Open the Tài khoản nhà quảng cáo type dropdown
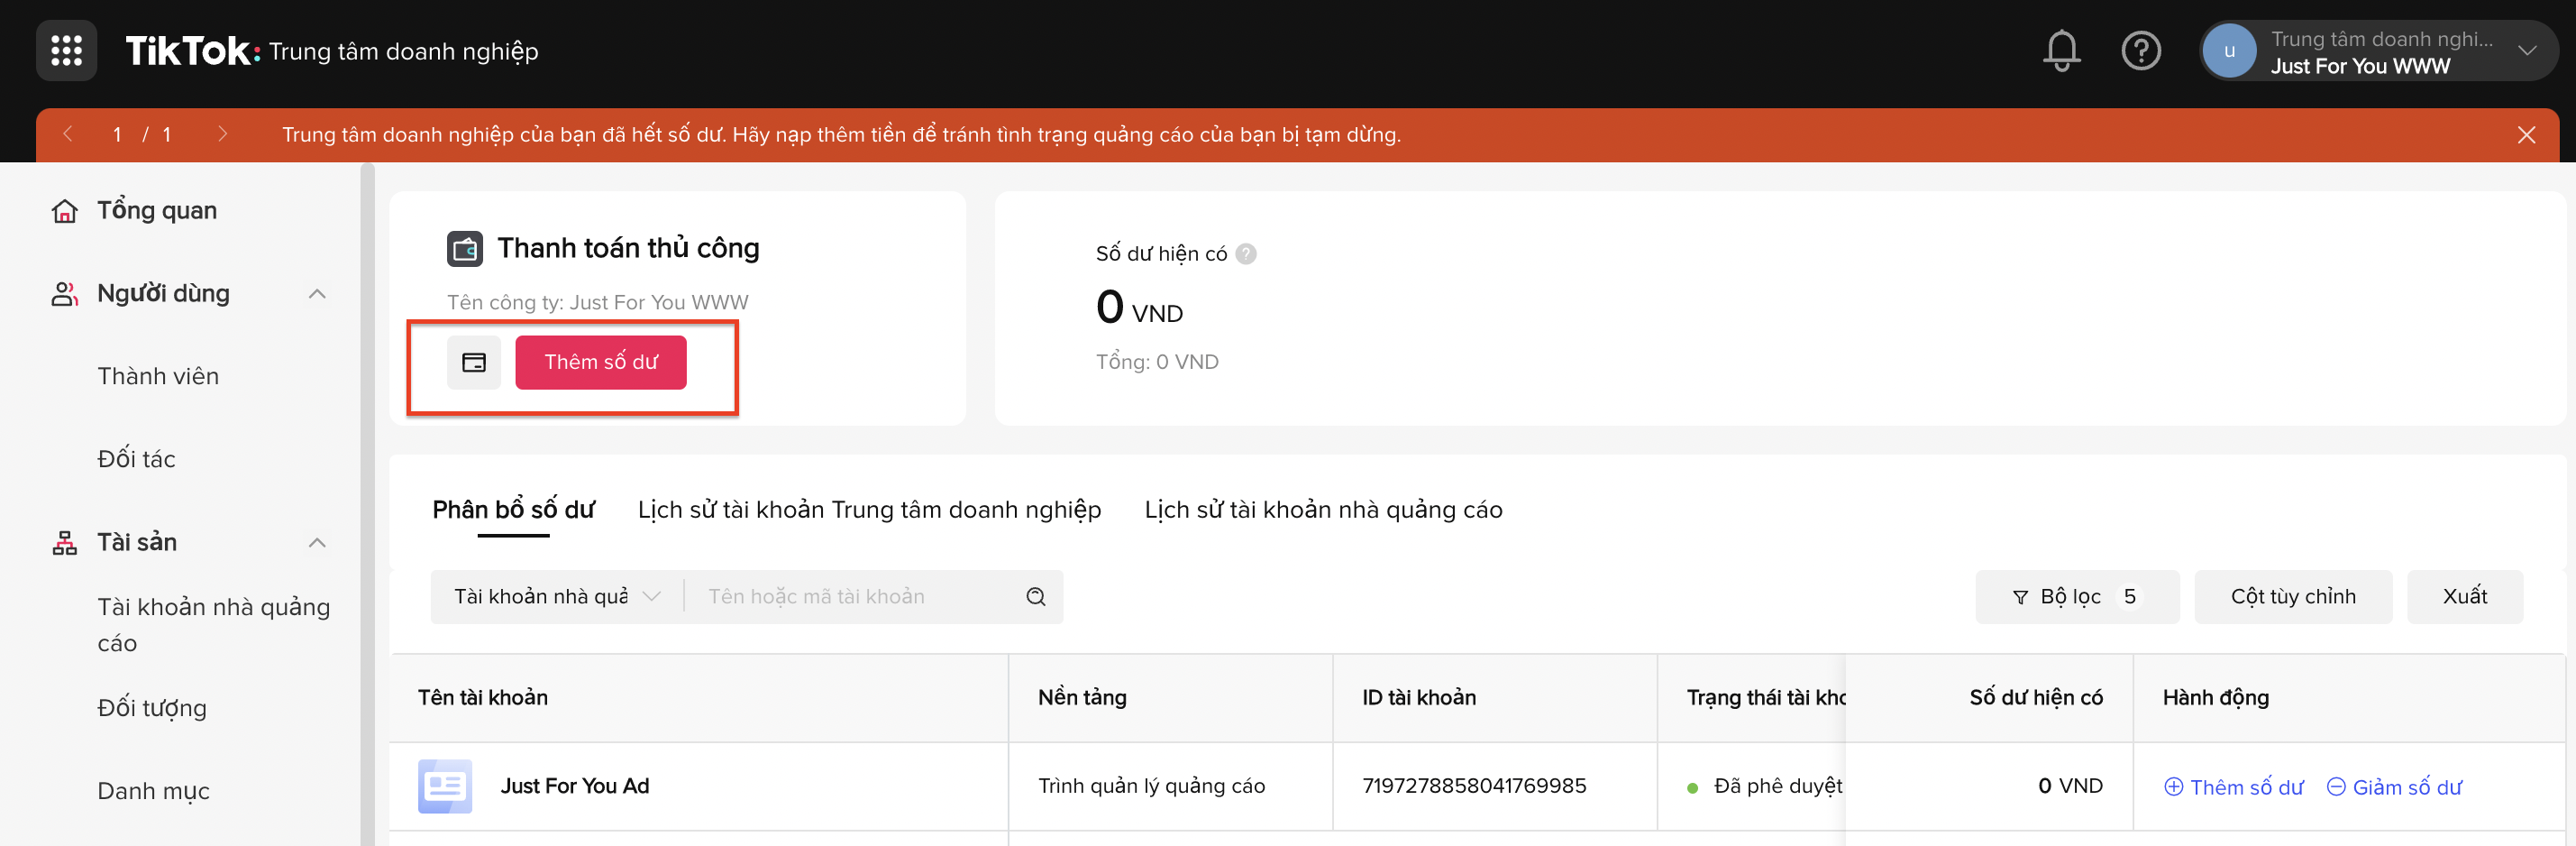This screenshot has height=846, width=2576. pos(557,597)
